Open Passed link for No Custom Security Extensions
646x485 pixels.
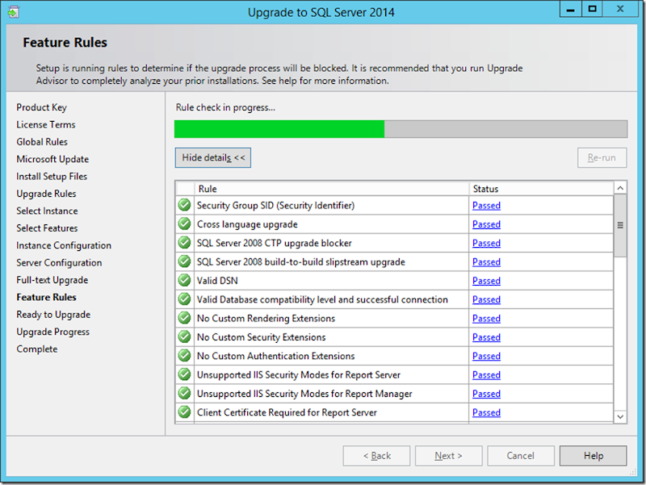tap(486, 337)
